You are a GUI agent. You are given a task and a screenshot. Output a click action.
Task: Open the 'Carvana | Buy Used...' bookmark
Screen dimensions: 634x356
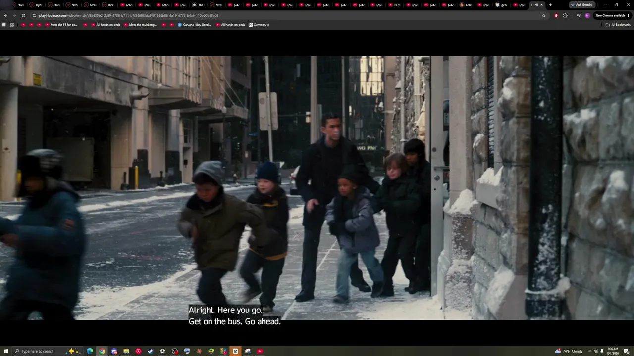pos(194,25)
